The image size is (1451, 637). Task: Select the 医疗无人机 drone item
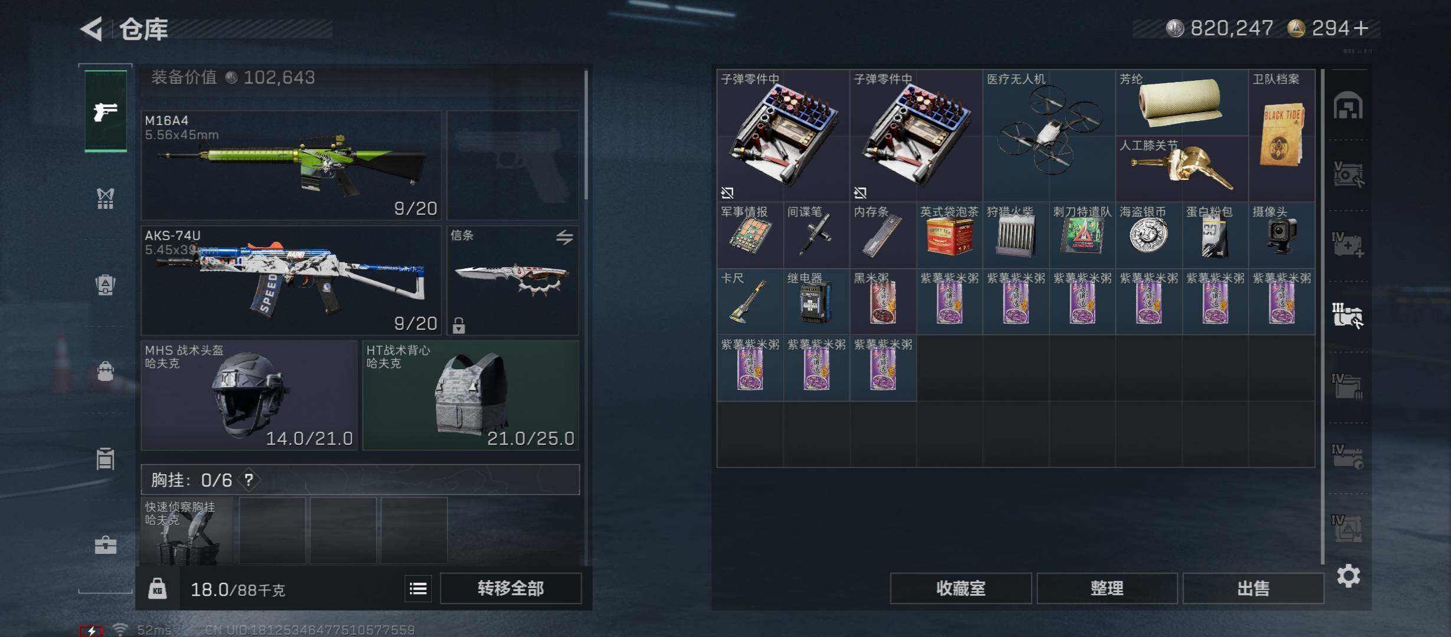(x=1049, y=136)
